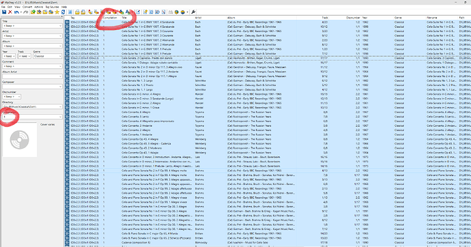Viewport: 471px width, 247px height.
Task: Open the undo history dropdown arrow
Action: coord(21,12)
